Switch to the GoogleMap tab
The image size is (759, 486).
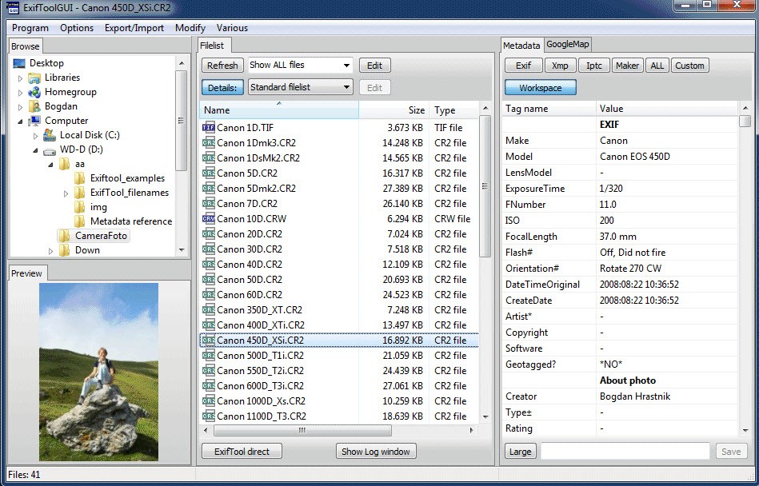568,45
